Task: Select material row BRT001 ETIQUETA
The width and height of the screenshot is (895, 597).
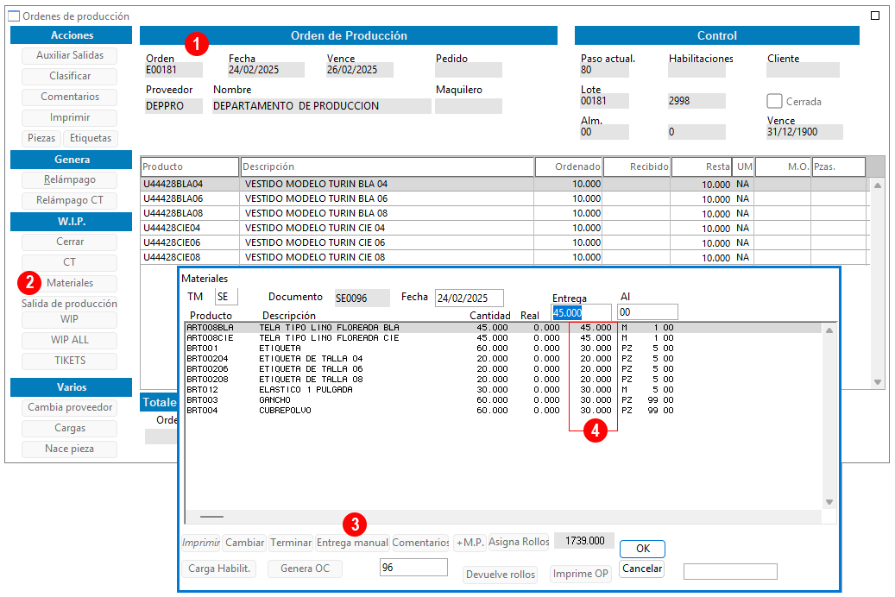Action: pyautogui.click(x=503, y=349)
